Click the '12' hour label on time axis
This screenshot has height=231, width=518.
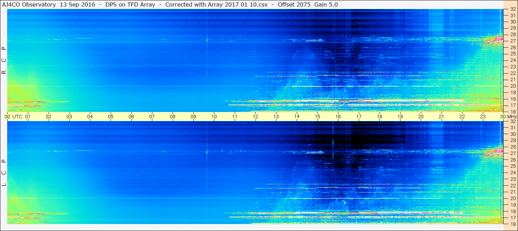[x=255, y=117]
